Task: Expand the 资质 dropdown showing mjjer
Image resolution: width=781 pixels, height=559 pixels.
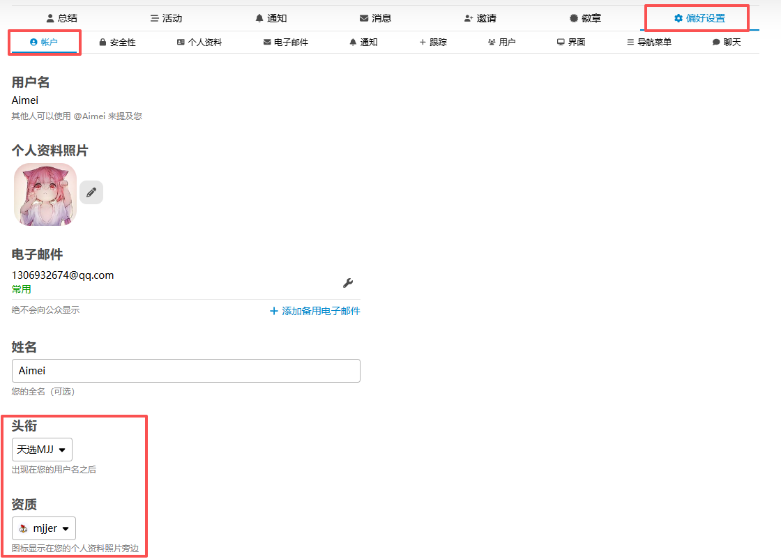Action: [x=44, y=528]
